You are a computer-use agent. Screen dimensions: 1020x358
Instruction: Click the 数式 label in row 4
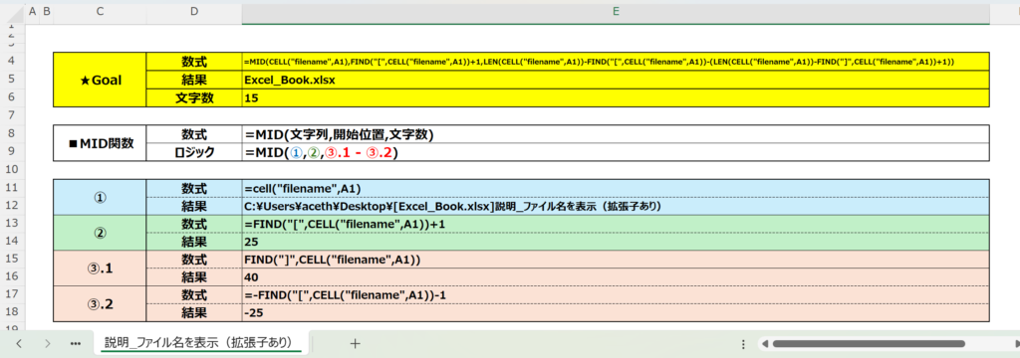point(194,62)
